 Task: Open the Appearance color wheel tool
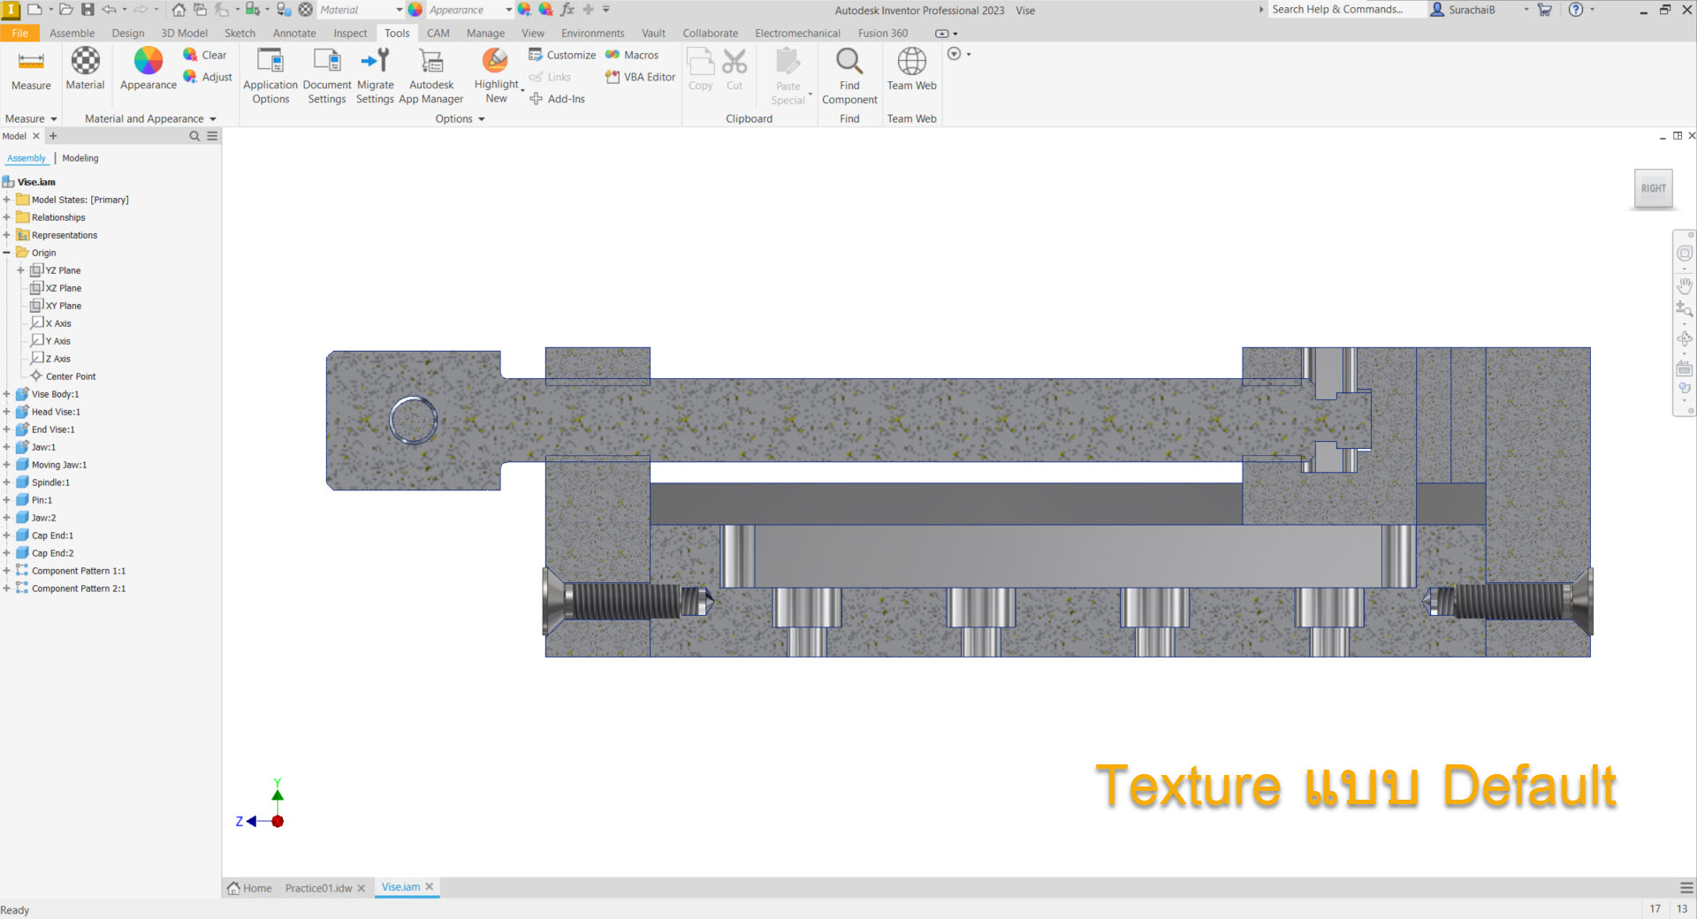[x=148, y=62]
